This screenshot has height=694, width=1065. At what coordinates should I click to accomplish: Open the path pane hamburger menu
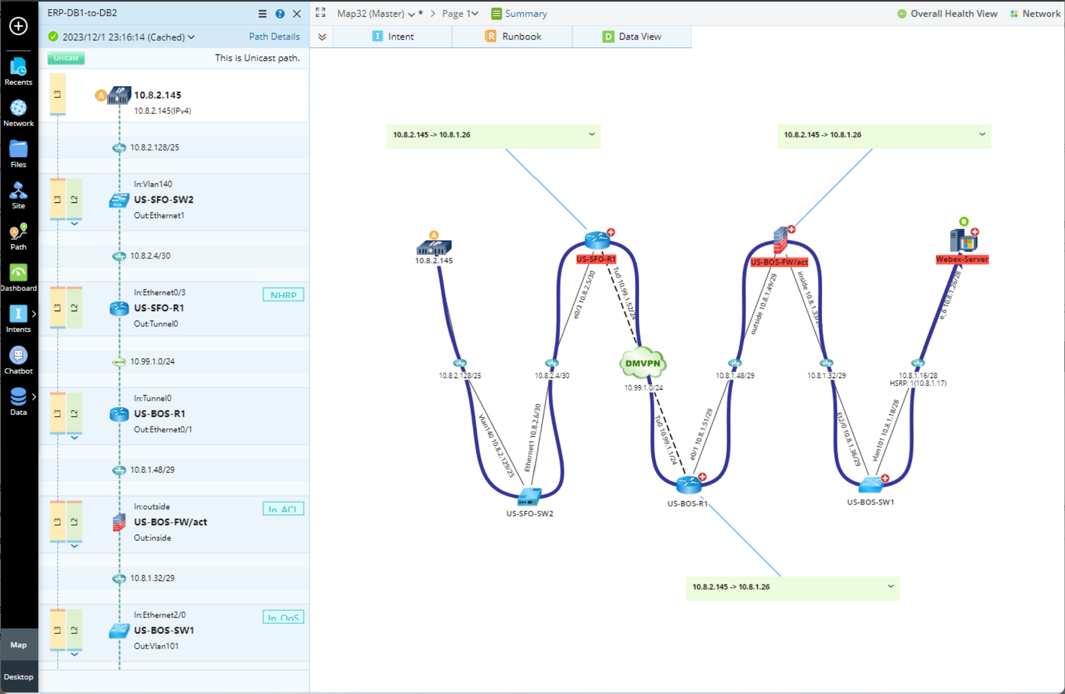[262, 14]
